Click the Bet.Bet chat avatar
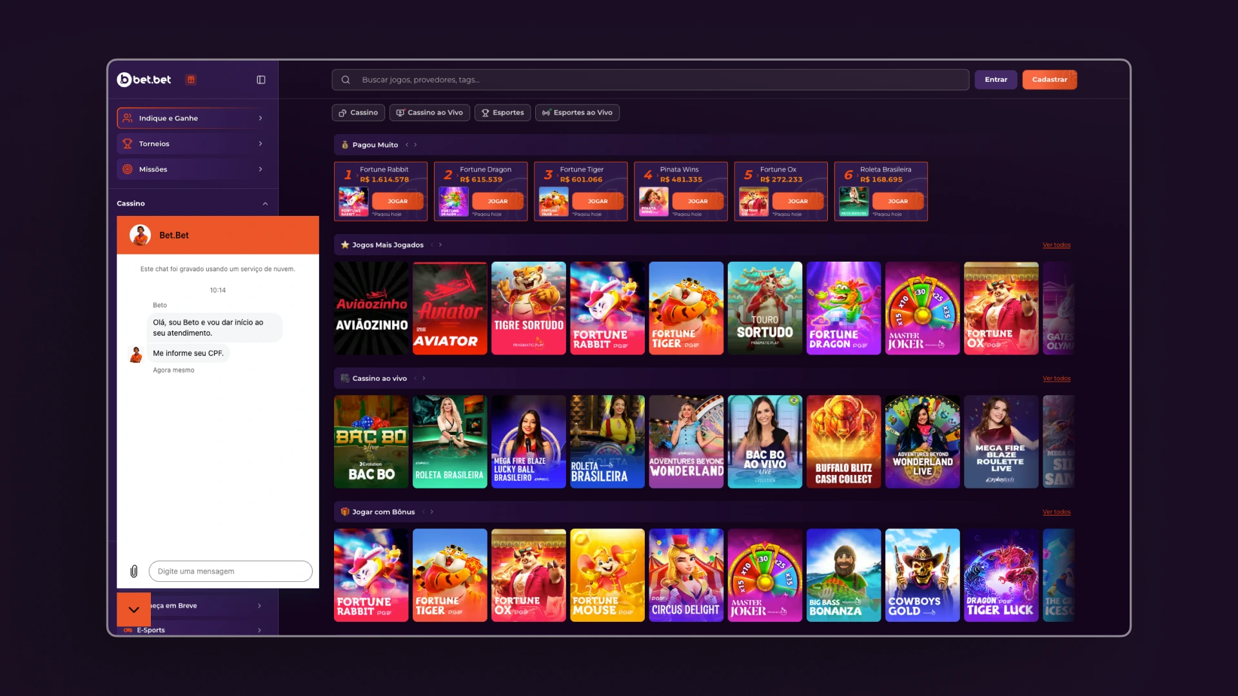Screen dimensions: 1238x696 [140, 235]
